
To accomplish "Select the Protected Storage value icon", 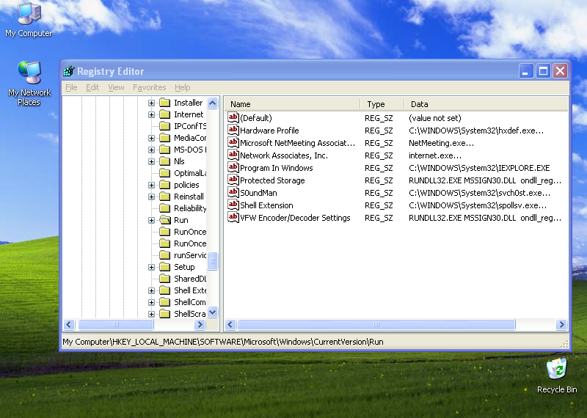I will pyautogui.click(x=233, y=180).
